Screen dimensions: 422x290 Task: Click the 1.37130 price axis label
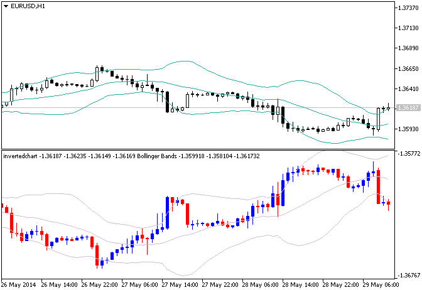pyautogui.click(x=408, y=28)
